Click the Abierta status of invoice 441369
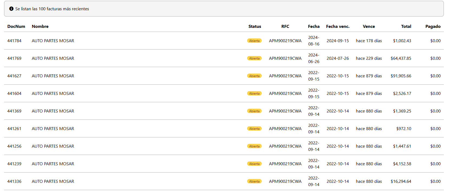Screen dimensions: 449x192 [x=254, y=111]
